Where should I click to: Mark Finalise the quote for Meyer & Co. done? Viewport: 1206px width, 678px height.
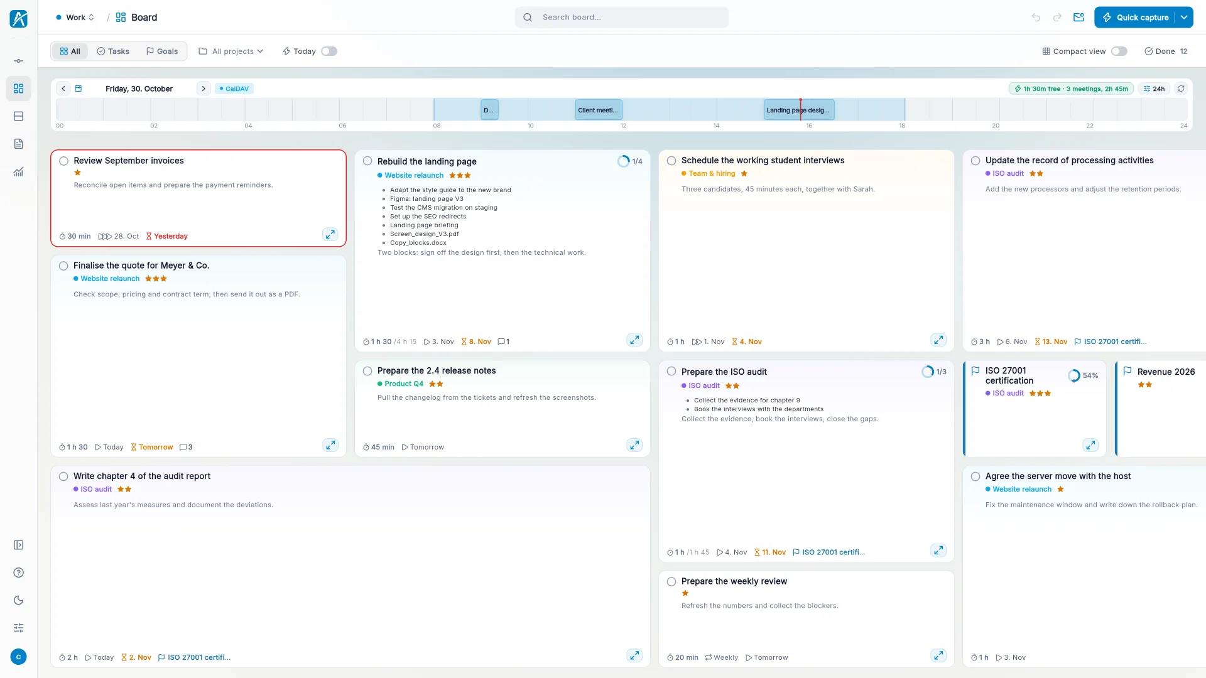(63, 266)
